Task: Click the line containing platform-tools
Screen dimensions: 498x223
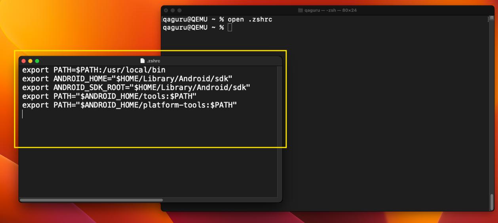Action: (129, 105)
